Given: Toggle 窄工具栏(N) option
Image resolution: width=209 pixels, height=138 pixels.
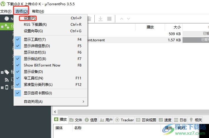Looking at the screenshot, I should (51, 78).
